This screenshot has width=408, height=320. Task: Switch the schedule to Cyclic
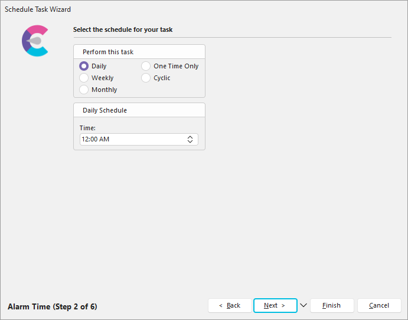(x=146, y=78)
